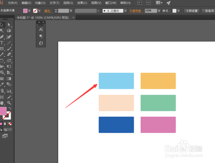Screen dimensions: 215x163
Task: Open the Arrange Documents dropdown
Action: pyautogui.click(x=159, y=3)
